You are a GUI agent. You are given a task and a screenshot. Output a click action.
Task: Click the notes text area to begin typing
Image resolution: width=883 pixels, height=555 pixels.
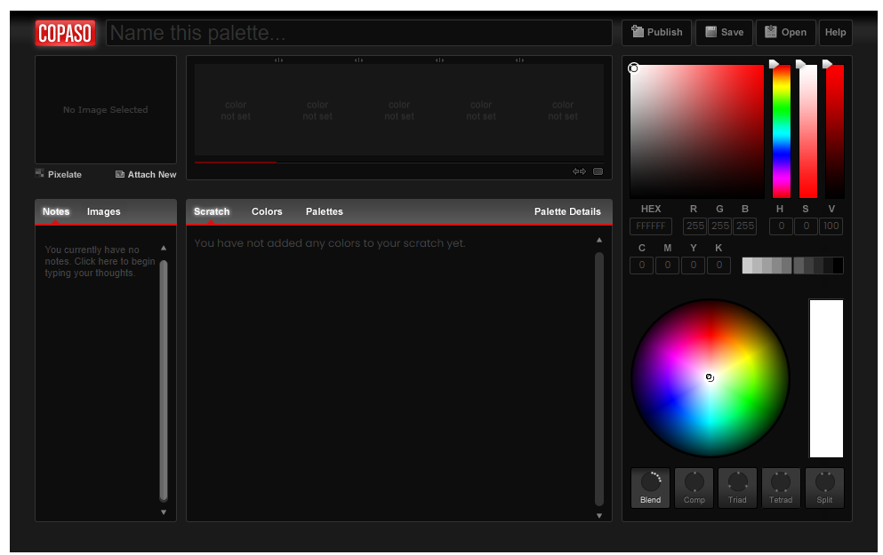[100, 261]
